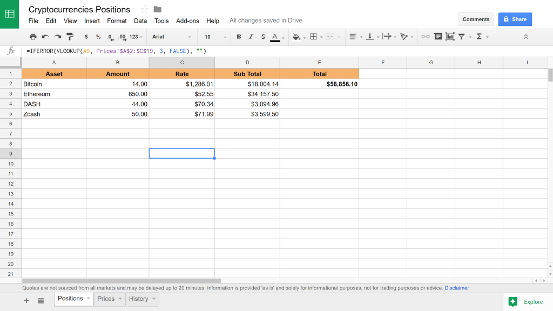The width and height of the screenshot is (553, 311).
Task: Select column C header
Action: (181, 63)
